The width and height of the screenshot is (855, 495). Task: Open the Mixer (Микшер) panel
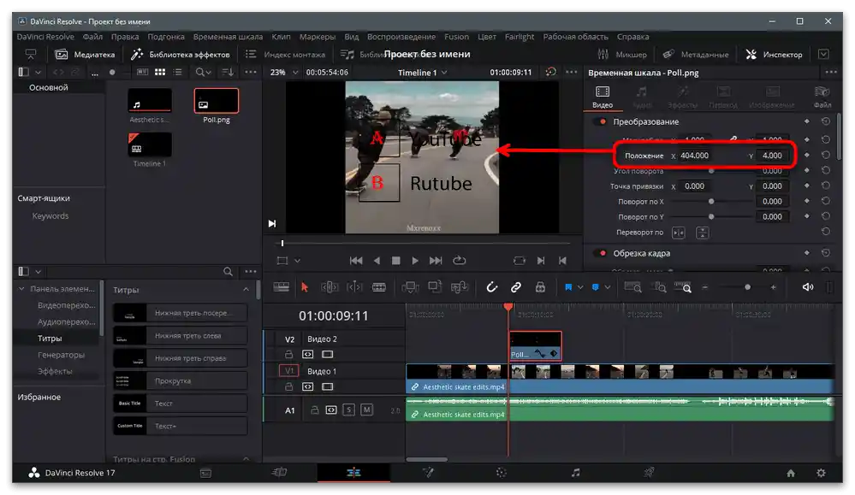pos(621,55)
